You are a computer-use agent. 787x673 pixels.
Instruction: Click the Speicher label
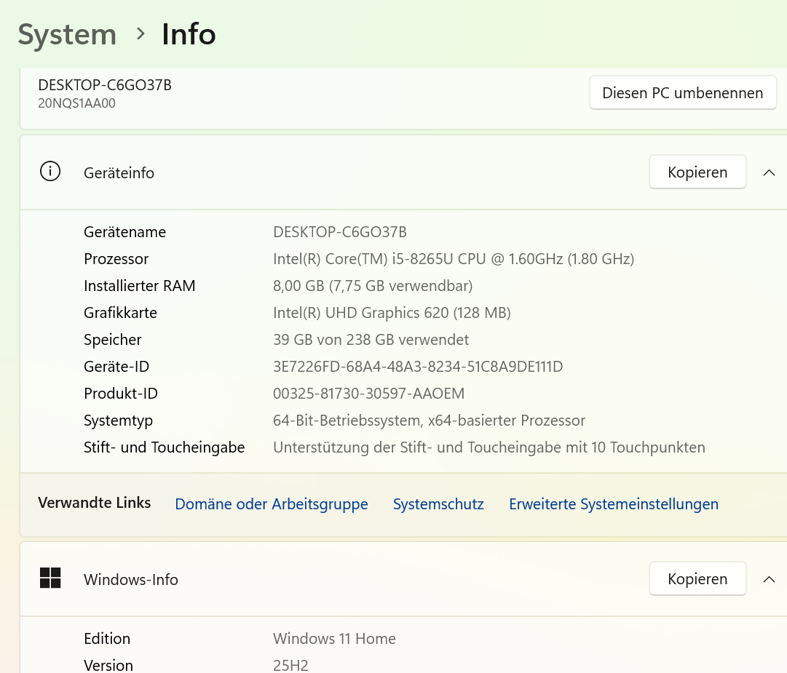click(112, 340)
